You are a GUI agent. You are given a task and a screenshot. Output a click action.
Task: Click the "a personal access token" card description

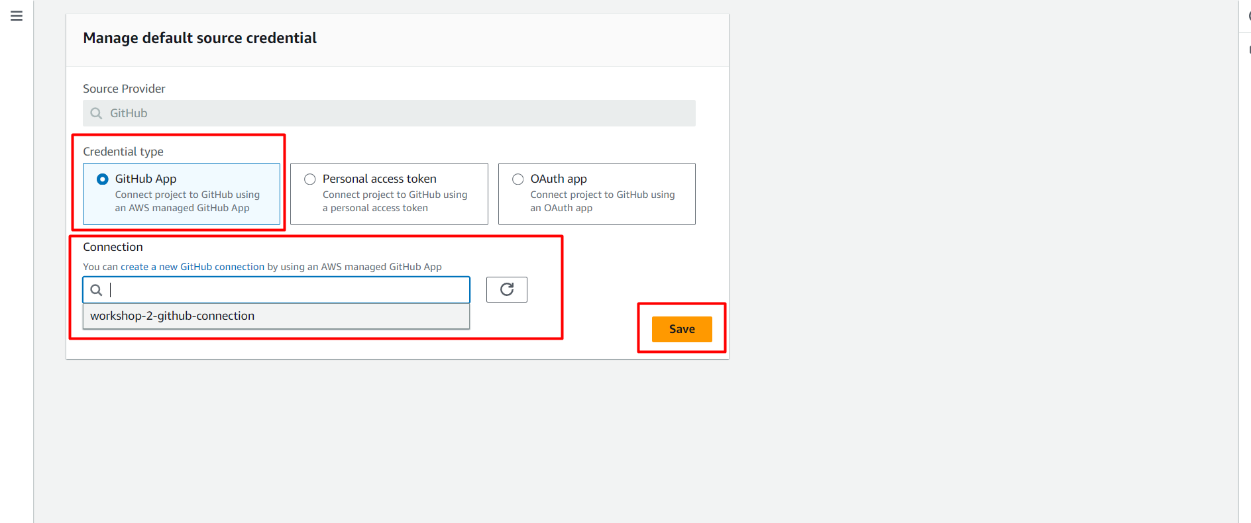375,208
